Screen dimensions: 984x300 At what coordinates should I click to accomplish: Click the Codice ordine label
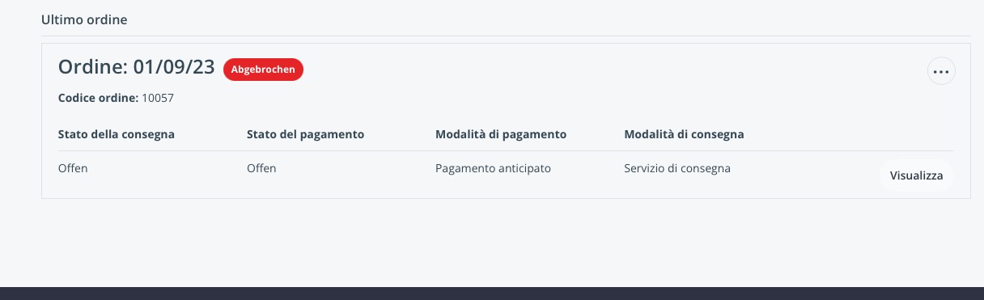99,98
